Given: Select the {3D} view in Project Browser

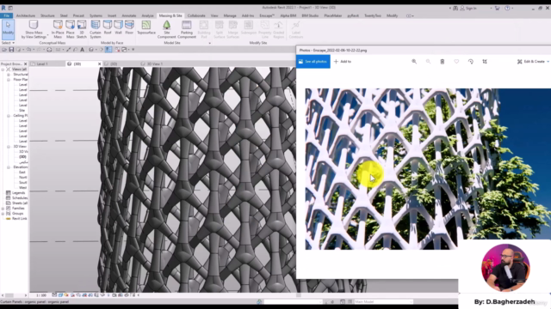Looking at the screenshot, I should pos(23,157).
